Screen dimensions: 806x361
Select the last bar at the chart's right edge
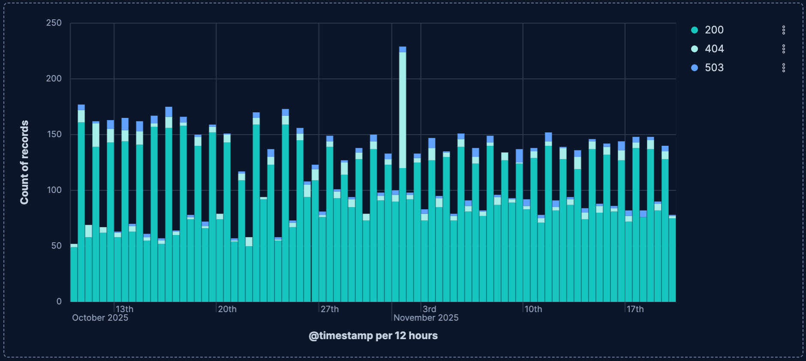click(x=672, y=262)
